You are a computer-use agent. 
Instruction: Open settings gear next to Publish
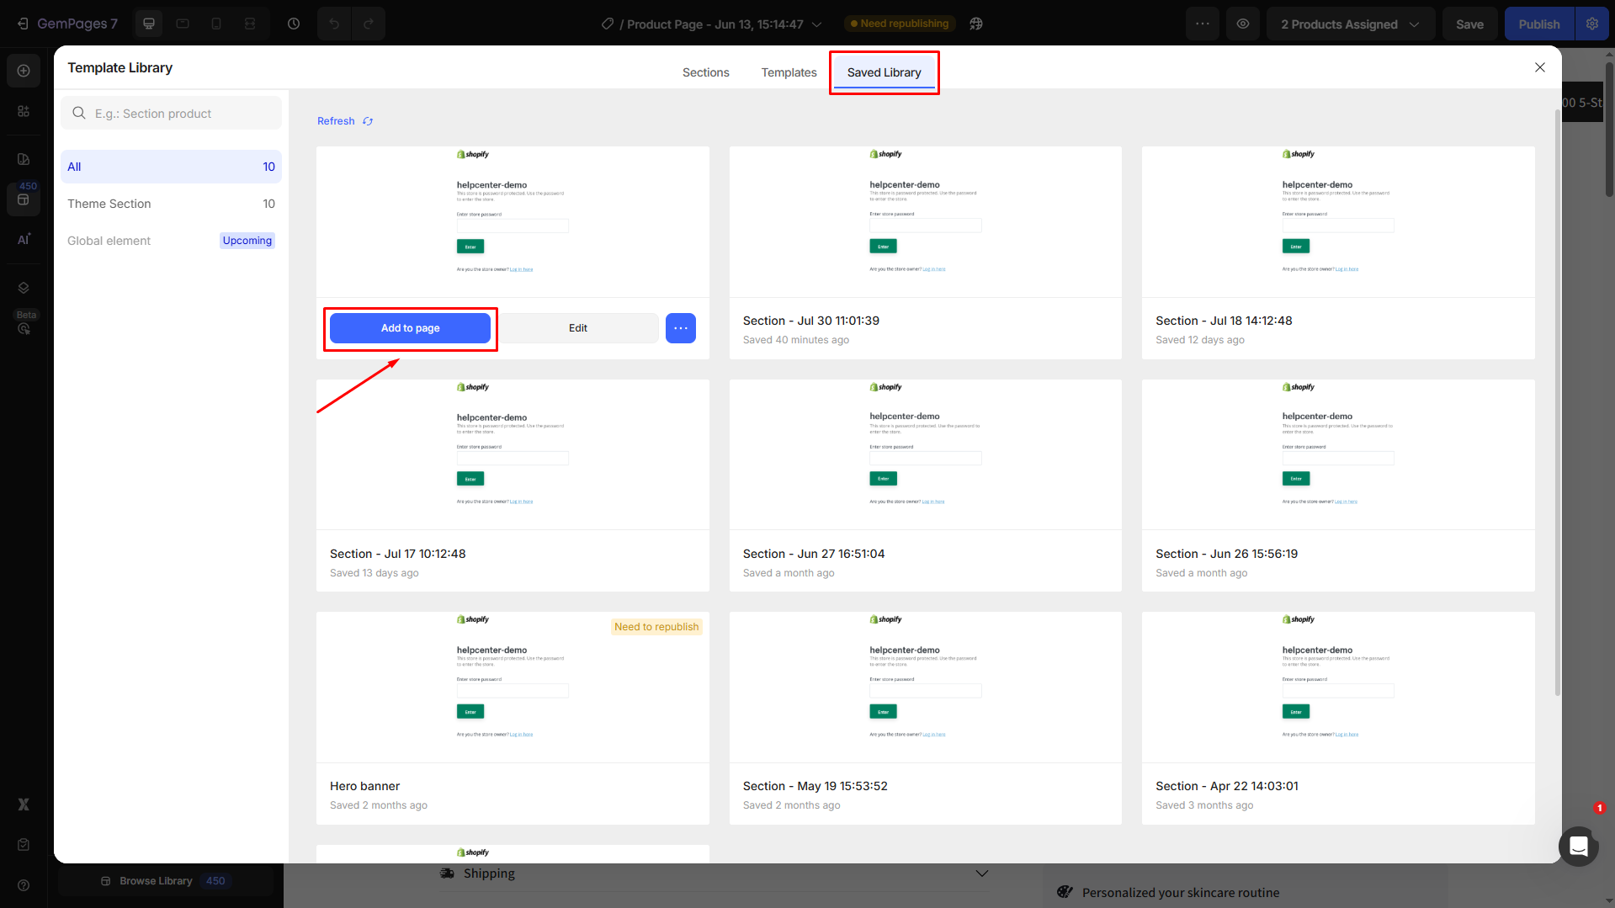[1592, 24]
